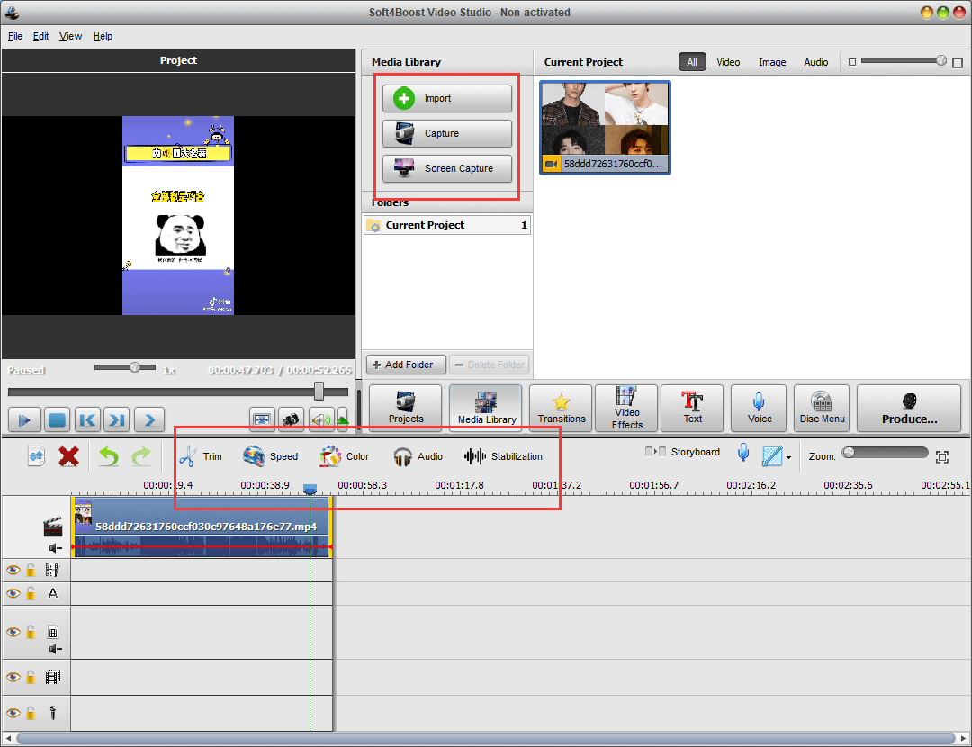
Task: Expand the green arrow beside volume button
Action: tap(343, 419)
